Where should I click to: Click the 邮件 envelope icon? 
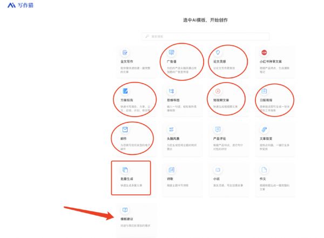(x=125, y=130)
